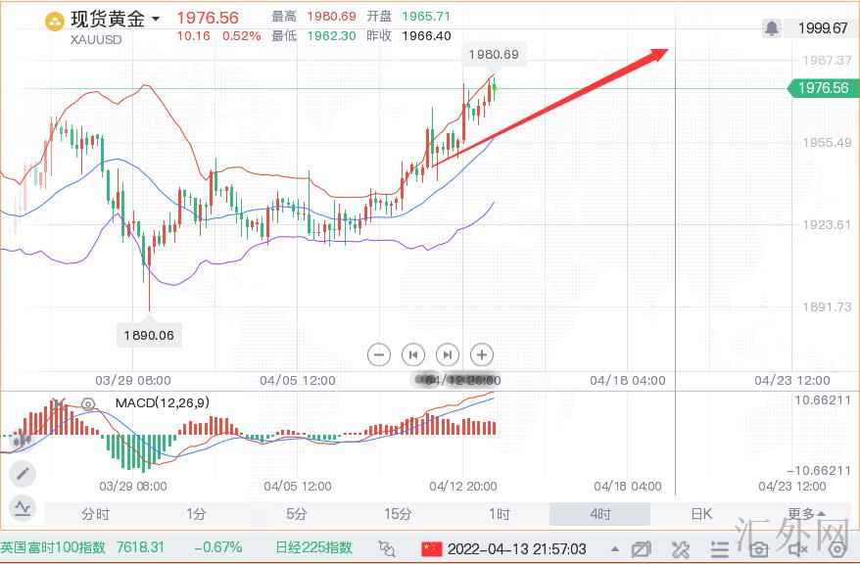Zoom out the chart with minus button
The width and height of the screenshot is (860, 564).
pos(378,354)
